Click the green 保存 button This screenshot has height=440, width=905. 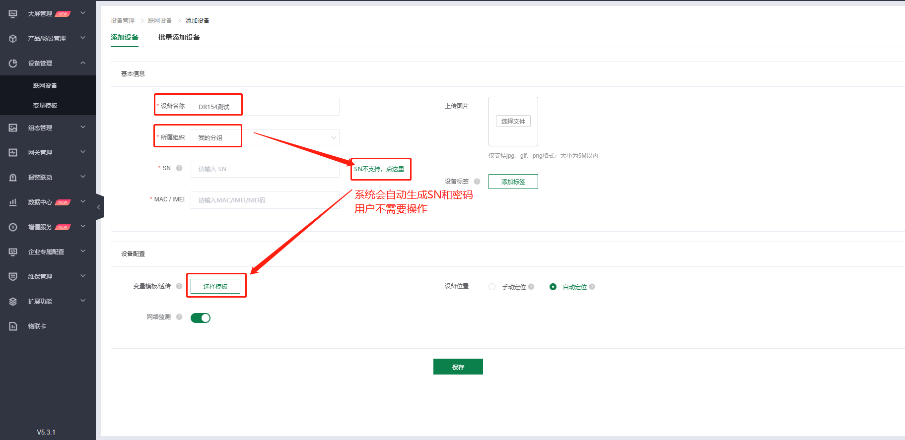[458, 367]
